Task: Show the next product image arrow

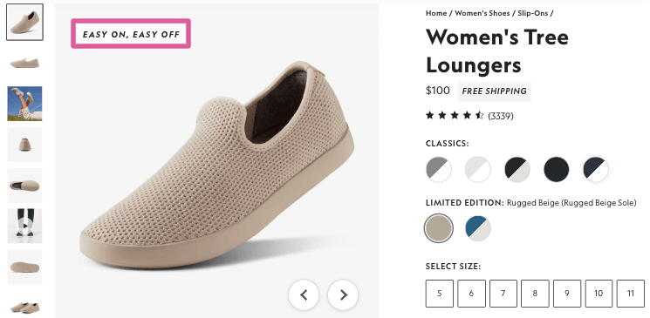Action: pyautogui.click(x=343, y=294)
